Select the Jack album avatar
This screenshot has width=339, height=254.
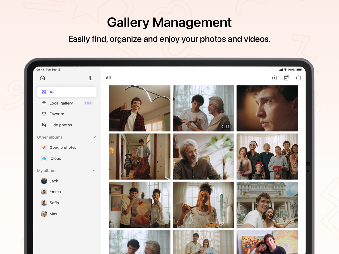coord(44,181)
